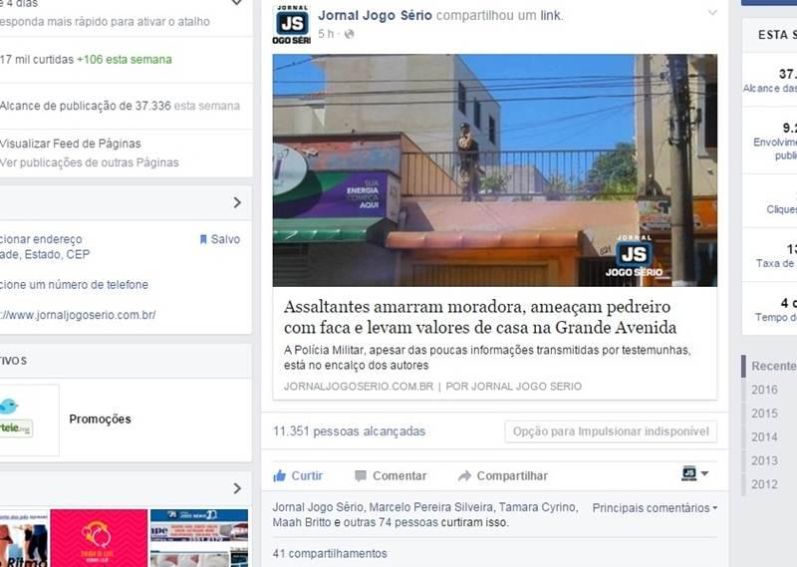Click the globe public visibility icon
The width and height of the screenshot is (797, 567).
pos(350,34)
